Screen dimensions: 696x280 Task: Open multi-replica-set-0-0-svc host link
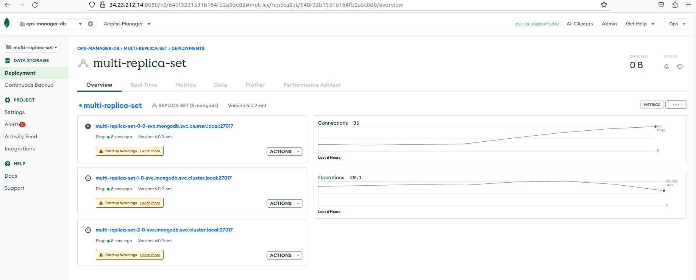(x=164, y=126)
